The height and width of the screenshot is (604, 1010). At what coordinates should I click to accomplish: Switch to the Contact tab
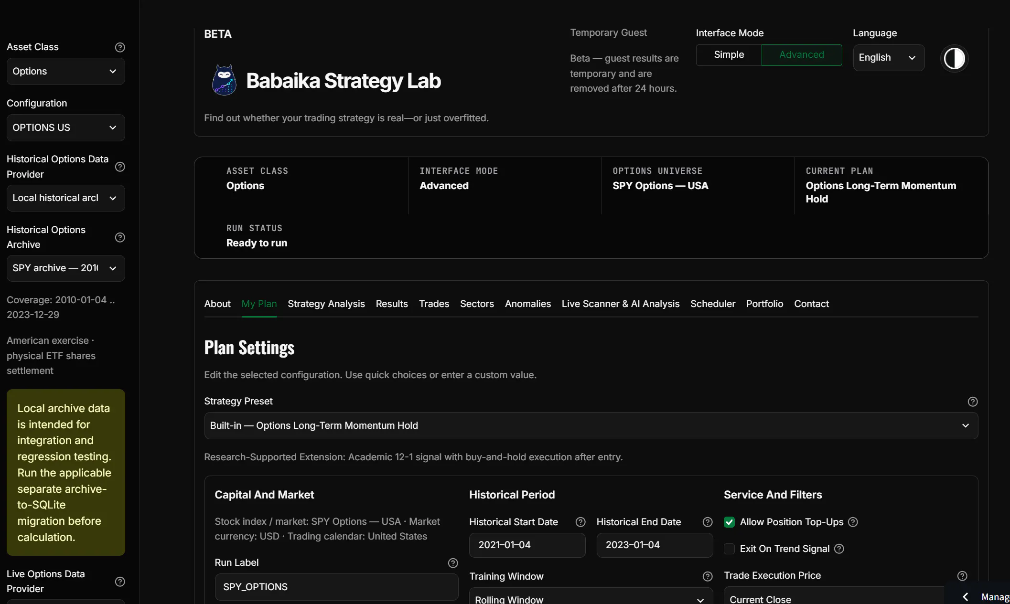click(811, 304)
